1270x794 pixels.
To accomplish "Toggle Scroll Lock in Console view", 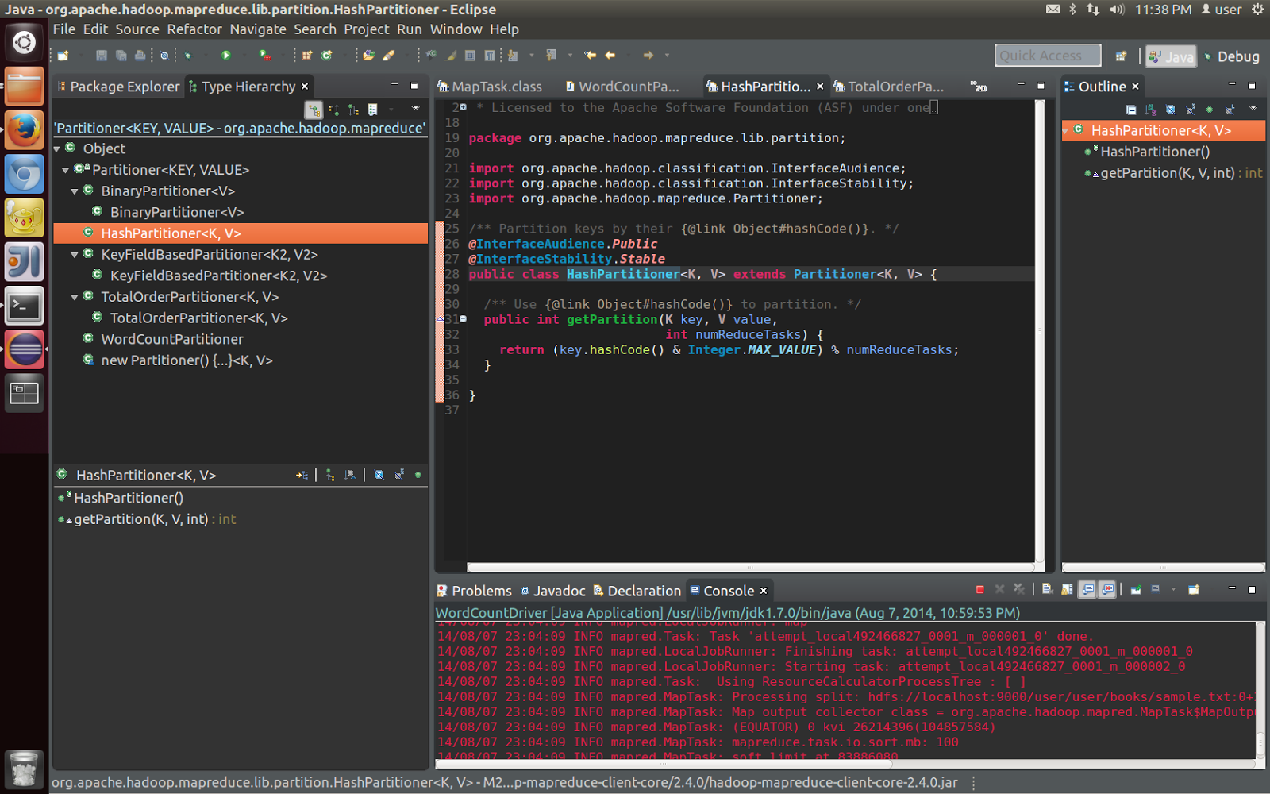I will (1067, 590).
